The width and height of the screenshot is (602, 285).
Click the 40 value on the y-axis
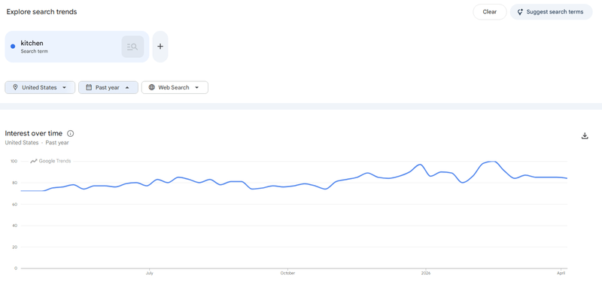pyautogui.click(x=15, y=226)
